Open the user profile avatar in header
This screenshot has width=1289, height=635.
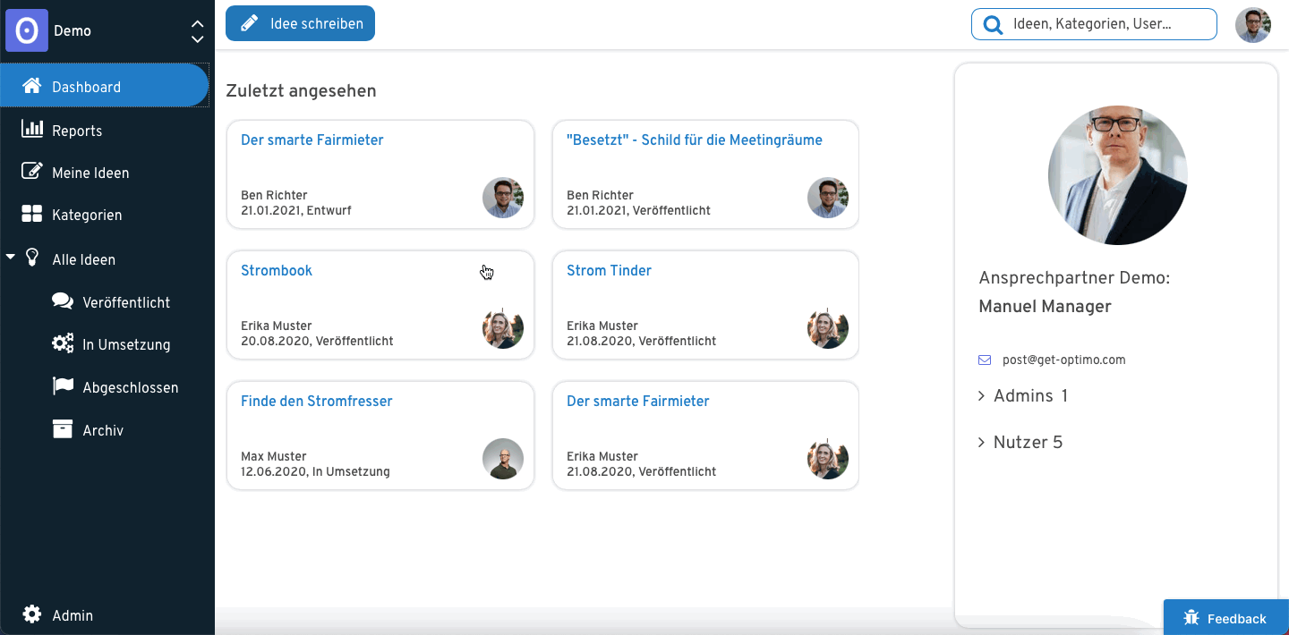pos(1253,25)
